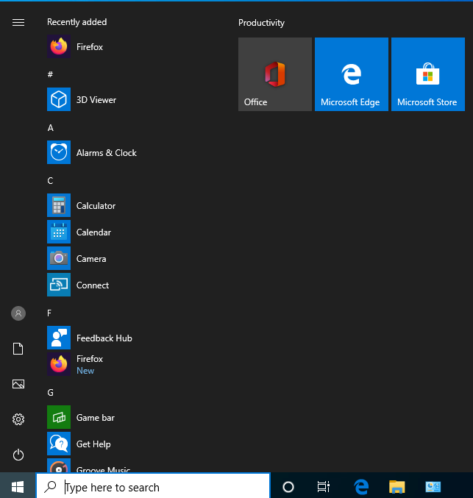
Task: Click the '3D Viewer' label text
Action: [96, 100]
